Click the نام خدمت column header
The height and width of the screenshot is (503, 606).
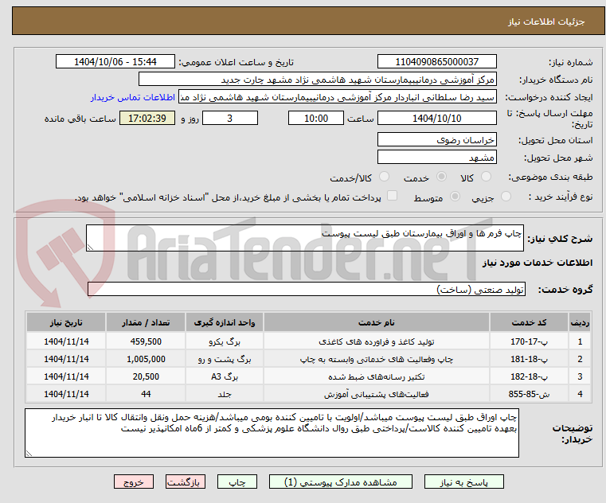377,322
